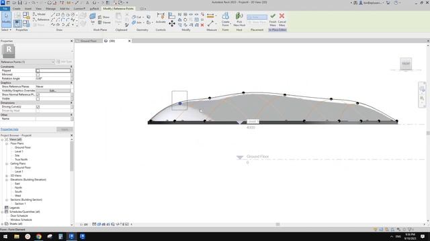Close the {3D} view tab

click(x=130, y=41)
